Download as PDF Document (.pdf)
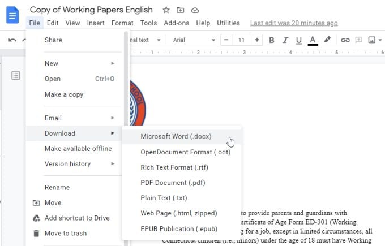 click(182, 183)
